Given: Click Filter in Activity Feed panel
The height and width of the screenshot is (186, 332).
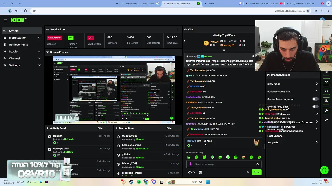Looking at the screenshot, I should pos(100,128).
